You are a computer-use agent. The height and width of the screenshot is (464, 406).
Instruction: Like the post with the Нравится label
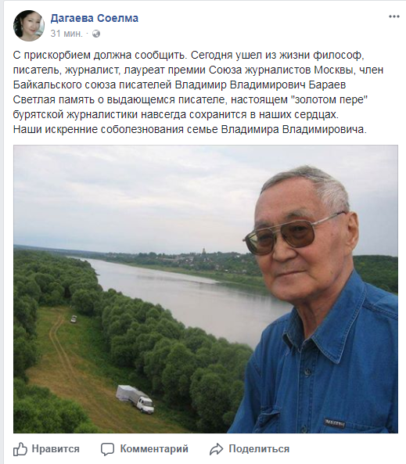(56, 449)
